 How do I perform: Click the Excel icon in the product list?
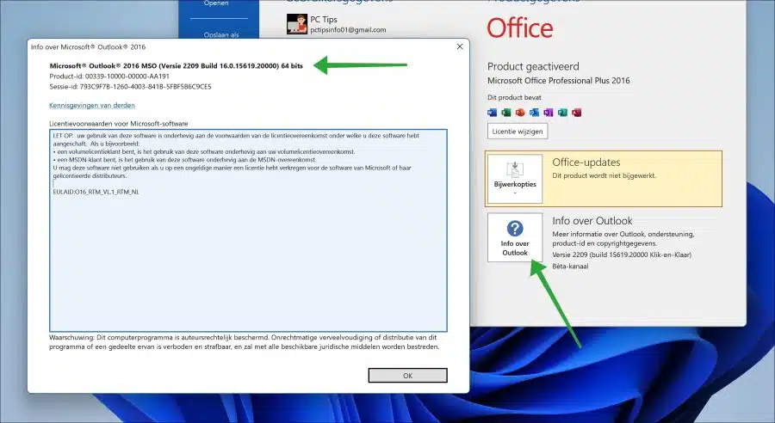click(505, 113)
